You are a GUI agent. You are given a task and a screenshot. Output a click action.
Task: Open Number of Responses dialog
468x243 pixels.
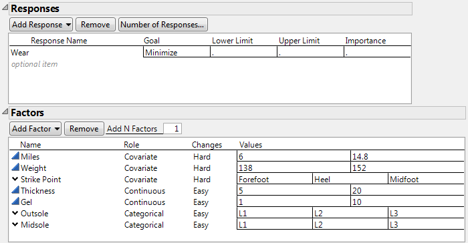pyautogui.click(x=162, y=25)
